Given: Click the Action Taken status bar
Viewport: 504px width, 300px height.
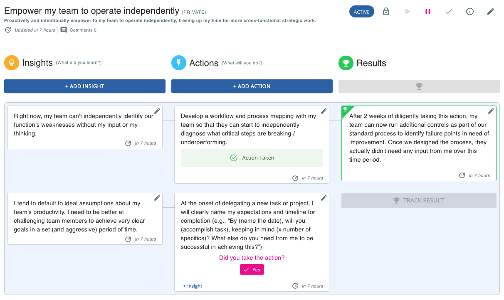Looking at the screenshot, I should [x=252, y=158].
